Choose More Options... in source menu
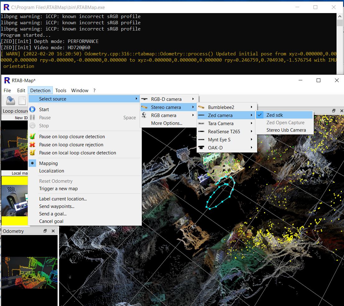Viewport: 344px width, 306px height. (x=167, y=123)
